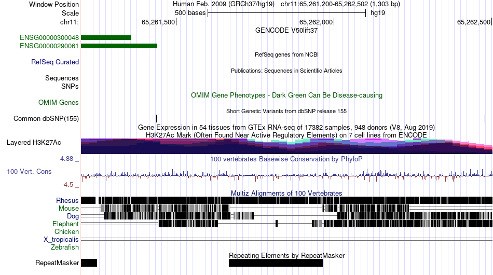
Task: Click the Layered H3K27Ac signal graph
Action: click(x=286, y=146)
